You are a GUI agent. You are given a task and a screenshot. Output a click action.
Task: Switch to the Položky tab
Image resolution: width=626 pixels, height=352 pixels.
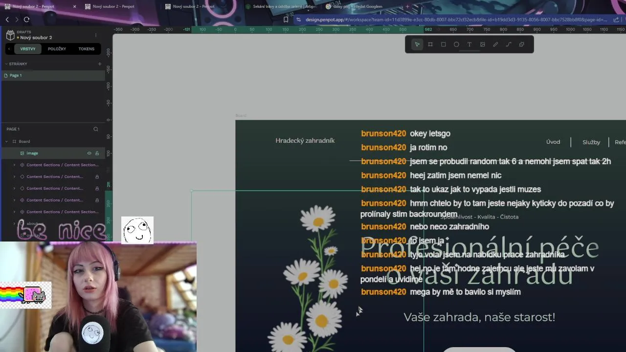click(57, 49)
